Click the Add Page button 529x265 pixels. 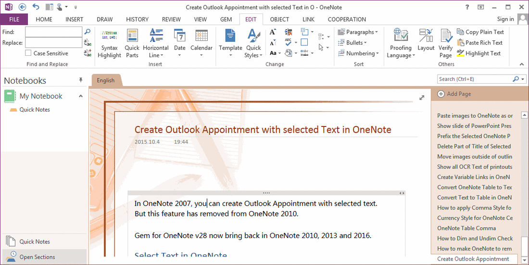[454, 94]
